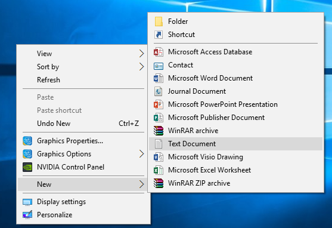Create a new Microsoft Visio Drawing
This screenshot has height=228, width=332.
[235, 157]
